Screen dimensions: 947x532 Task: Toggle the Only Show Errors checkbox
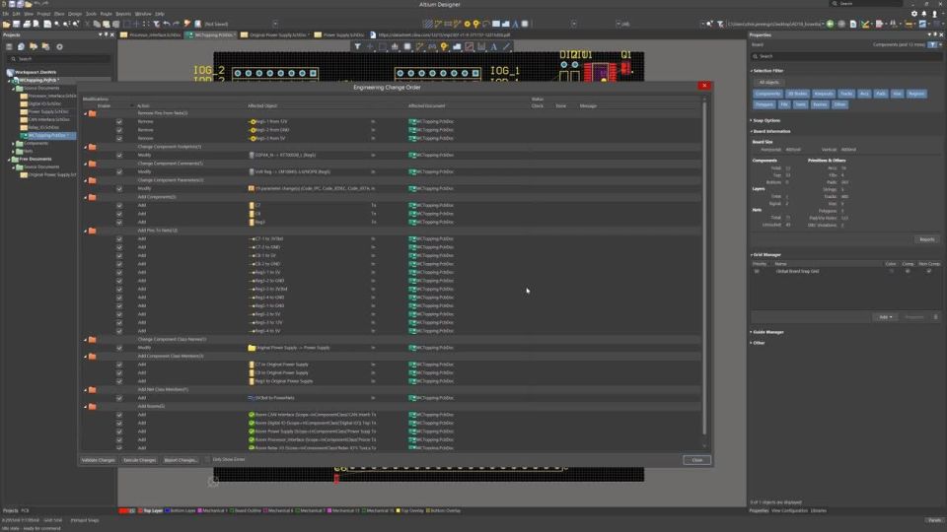[207, 460]
